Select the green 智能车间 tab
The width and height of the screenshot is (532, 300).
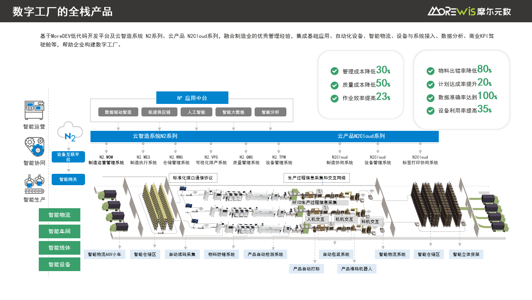[x=60, y=231]
